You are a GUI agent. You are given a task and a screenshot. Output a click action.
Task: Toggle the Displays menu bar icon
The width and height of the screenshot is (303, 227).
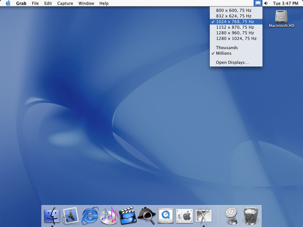[258, 3]
